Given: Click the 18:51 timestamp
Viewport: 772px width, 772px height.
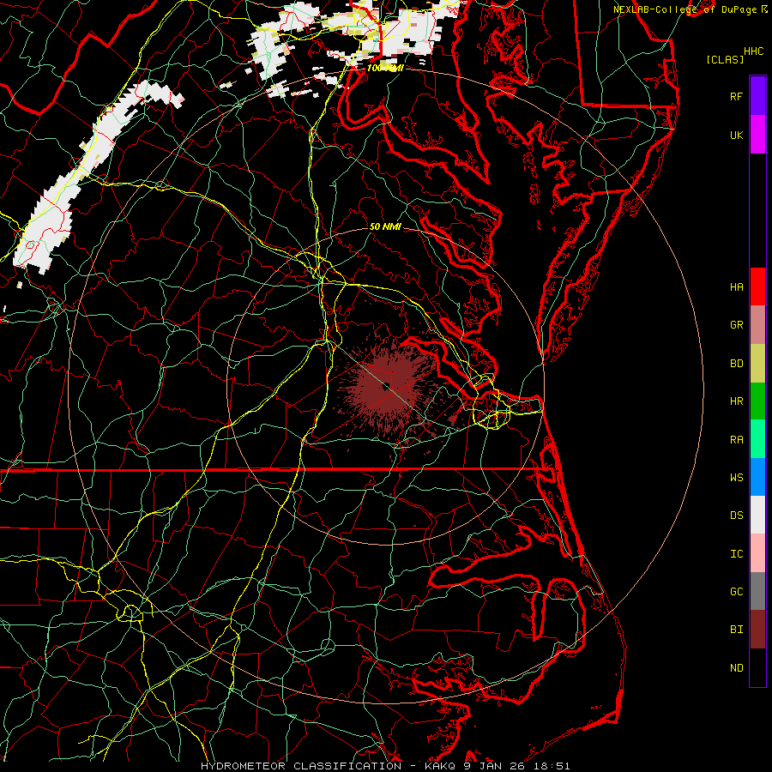Looking at the screenshot, I should point(553,766).
